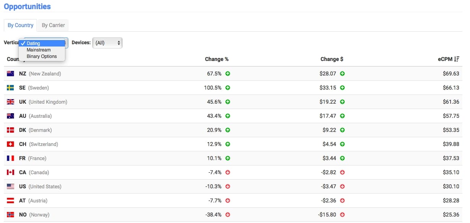Select the By Country tab
Screen dimensions: 470x223
click(21, 25)
